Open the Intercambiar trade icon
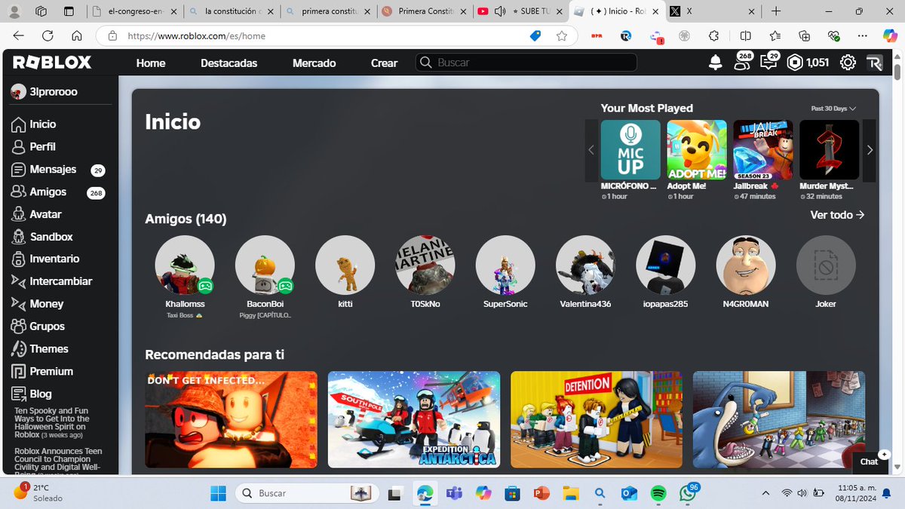Image resolution: width=905 pixels, height=509 pixels. [18, 281]
